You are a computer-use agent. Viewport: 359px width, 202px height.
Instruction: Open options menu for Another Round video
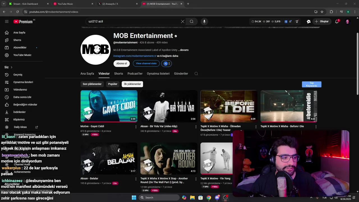point(196,179)
